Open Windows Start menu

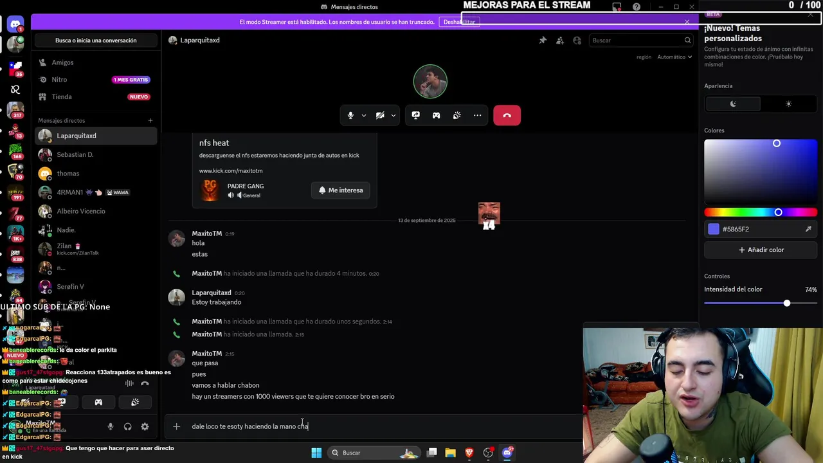tap(316, 453)
